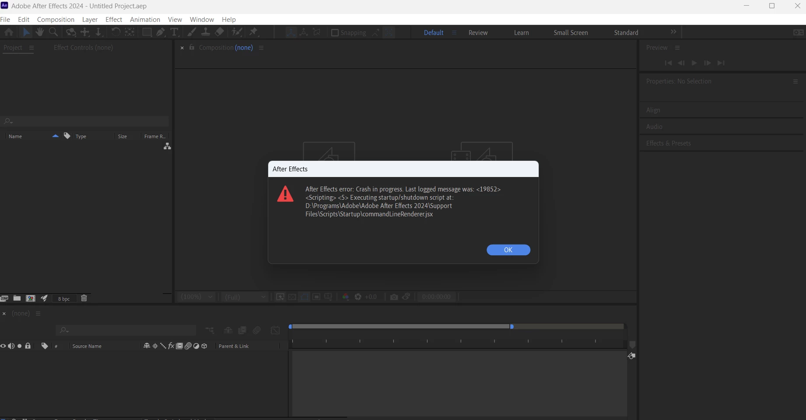Select the Dolly camera tool
Viewport: 806px width, 420px height.
tap(98, 32)
